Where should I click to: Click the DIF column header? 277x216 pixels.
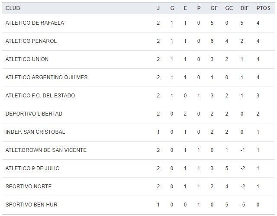pyautogui.click(x=244, y=8)
